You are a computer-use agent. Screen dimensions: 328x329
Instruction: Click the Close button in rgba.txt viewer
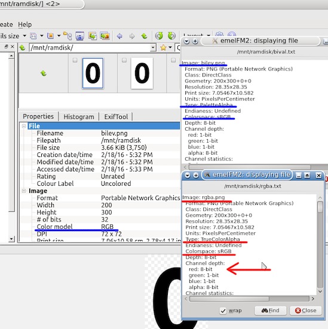click(305, 310)
